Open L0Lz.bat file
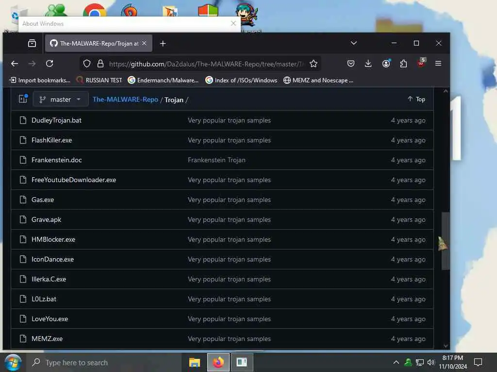This screenshot has width=497, height=372. [44, 299]
